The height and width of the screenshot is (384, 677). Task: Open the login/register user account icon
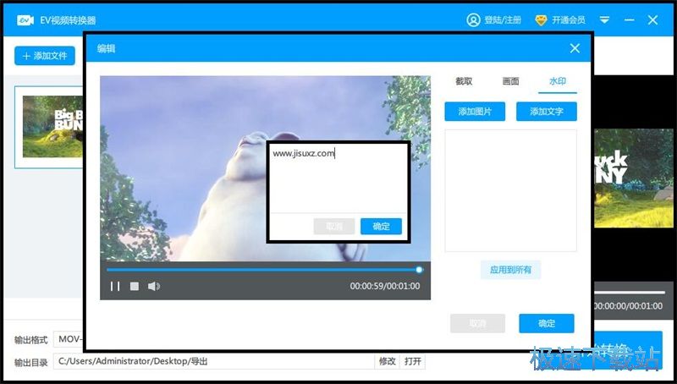[x=473, y=19]
